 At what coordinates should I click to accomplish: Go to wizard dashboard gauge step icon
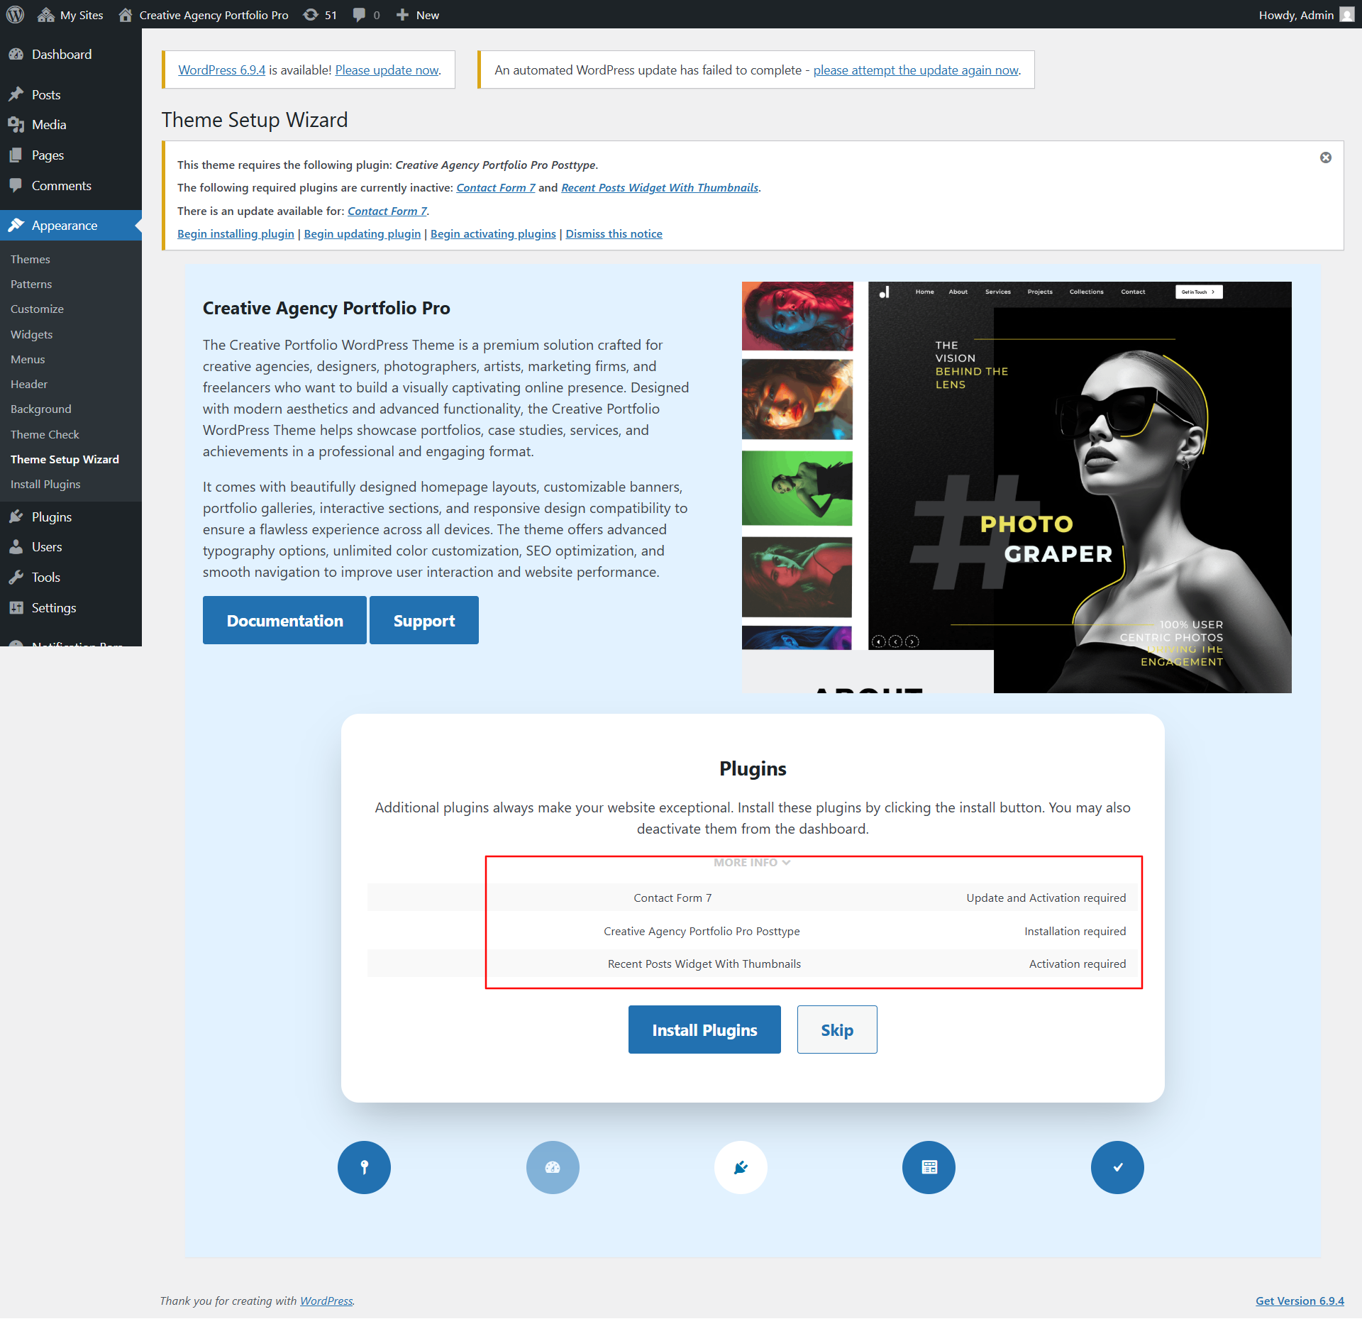click(x=553, y=1168)
